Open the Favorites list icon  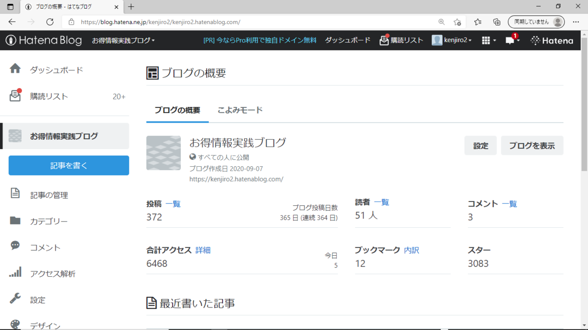pyautogui.click(x=478, y=22)
